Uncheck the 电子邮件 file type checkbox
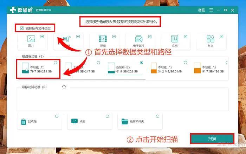 coord(150,37)
